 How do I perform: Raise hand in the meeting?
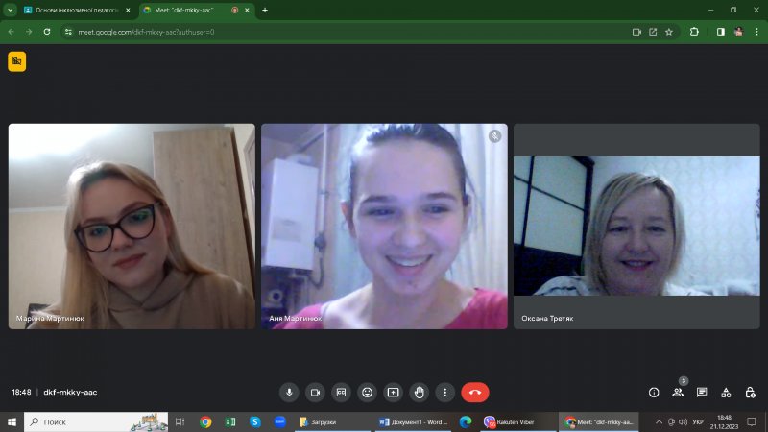point(419,392)
